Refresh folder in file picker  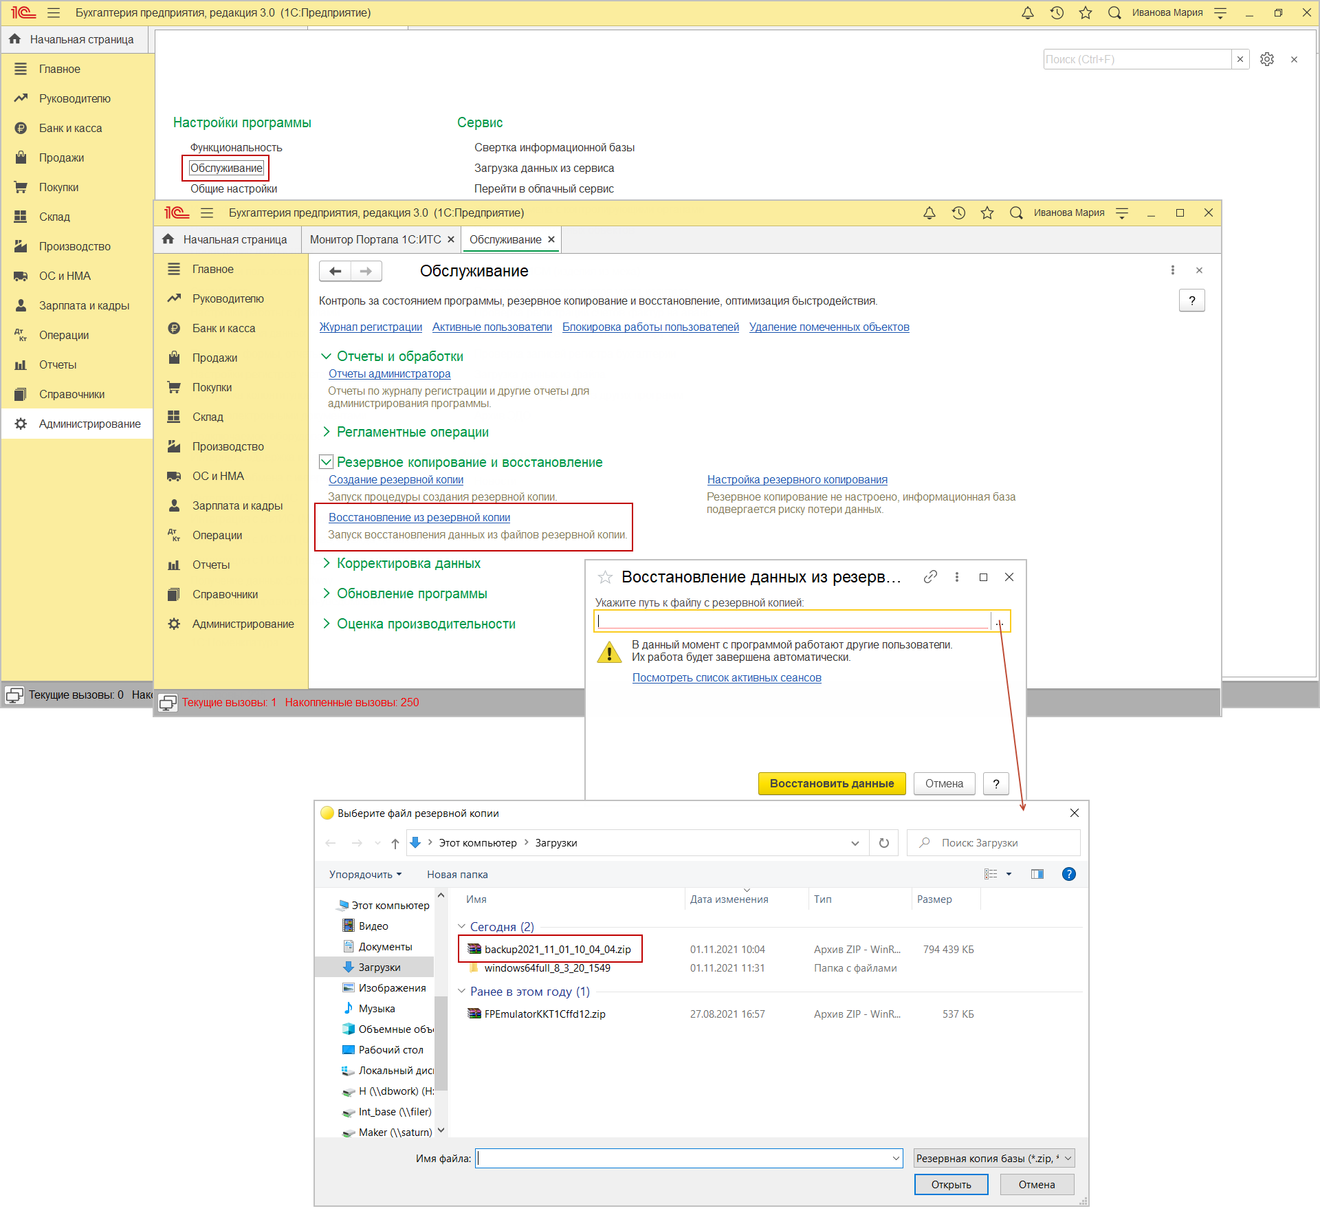[884, 842]
